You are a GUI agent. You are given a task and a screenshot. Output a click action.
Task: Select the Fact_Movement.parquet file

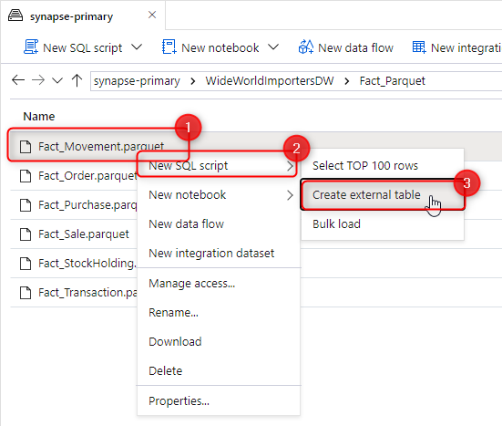tap(101, 147)
